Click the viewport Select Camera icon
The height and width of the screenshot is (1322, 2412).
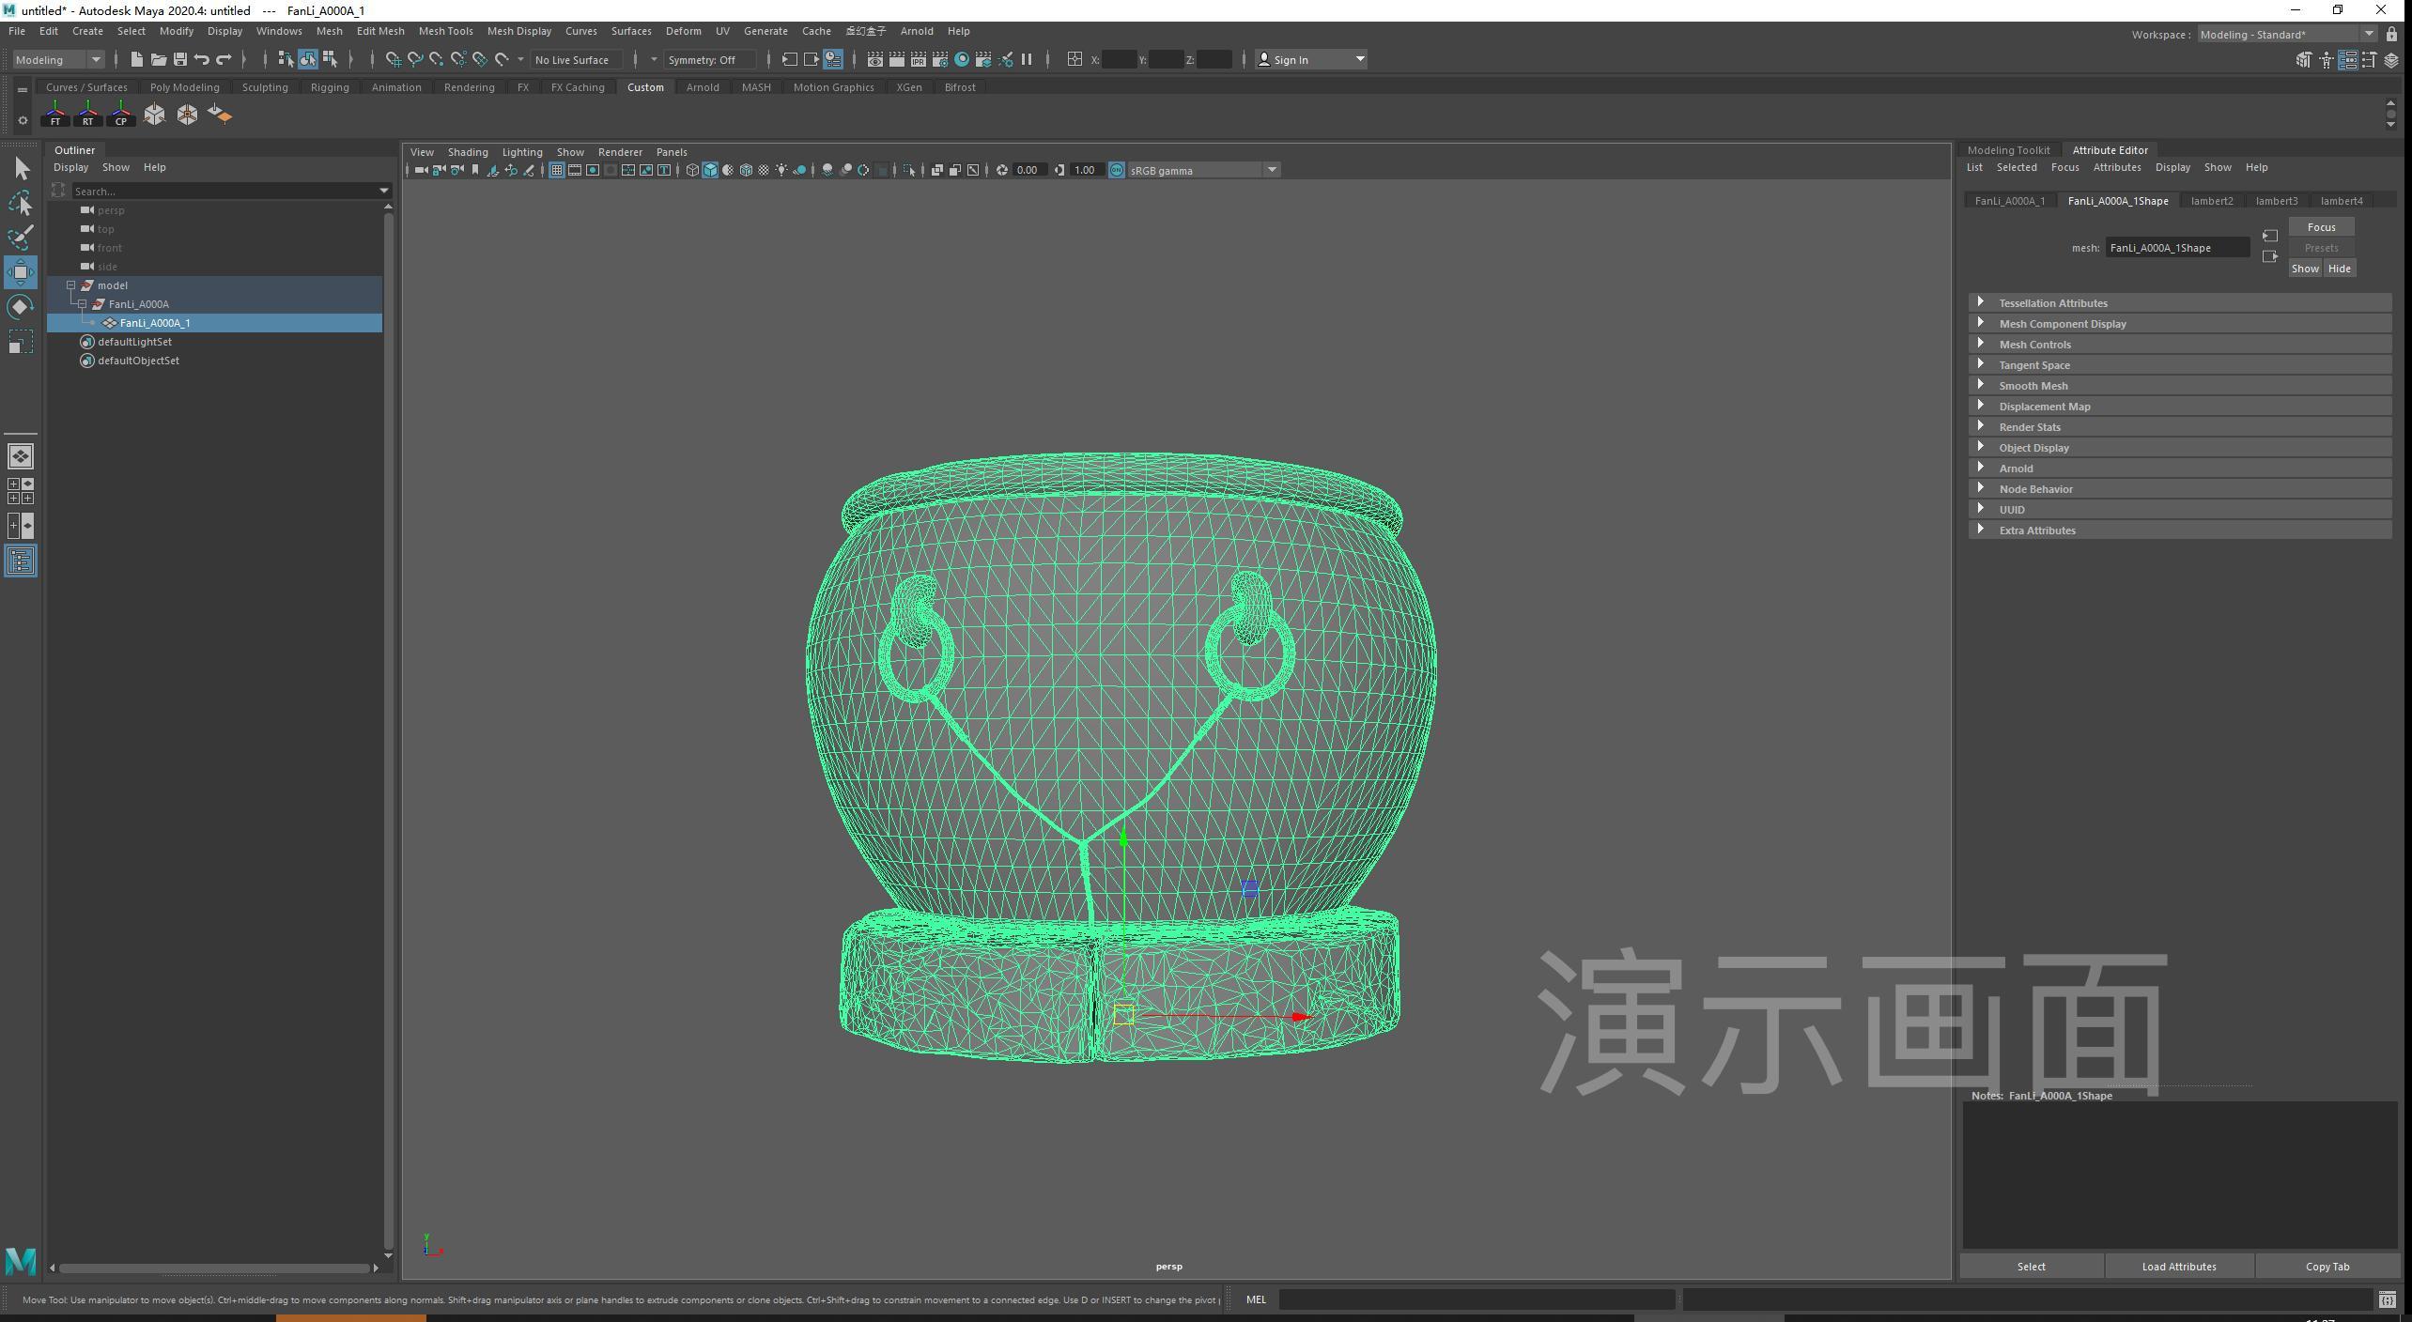click(x=421, y=170)
